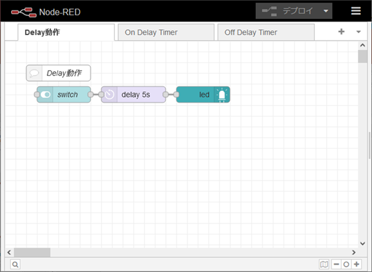Click the zoom out minus button
The image size is (372, 272).
pos(336,264)
